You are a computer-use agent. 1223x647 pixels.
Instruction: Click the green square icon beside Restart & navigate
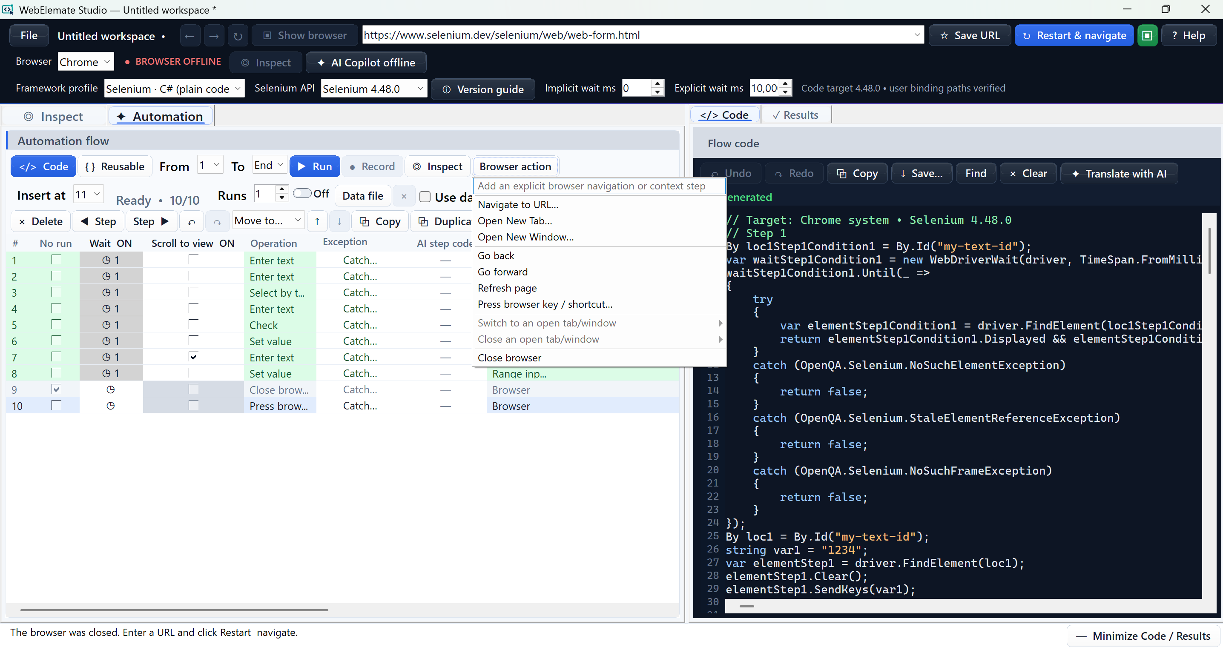(x=1147, y=36)
